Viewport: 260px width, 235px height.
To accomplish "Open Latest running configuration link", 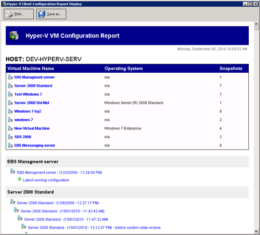I will coord(46,180).
